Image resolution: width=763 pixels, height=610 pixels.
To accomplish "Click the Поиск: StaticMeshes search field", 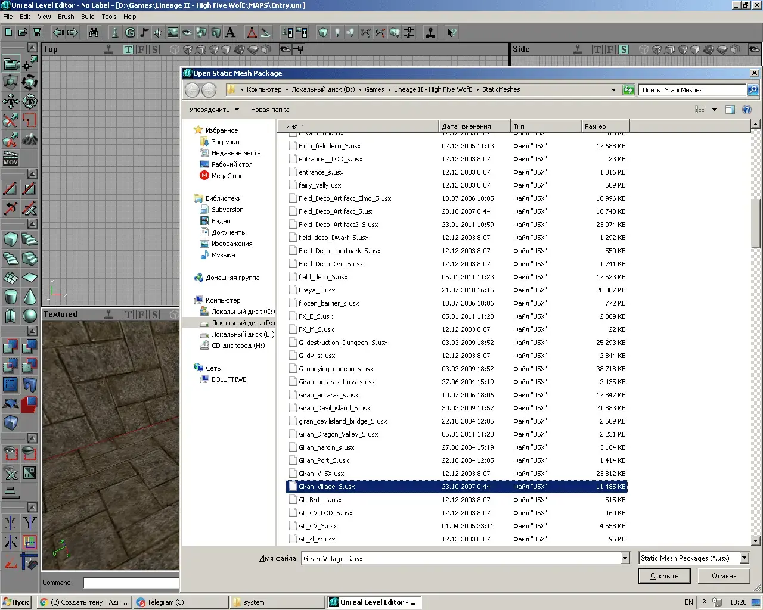I will click(x=691, y=90).
